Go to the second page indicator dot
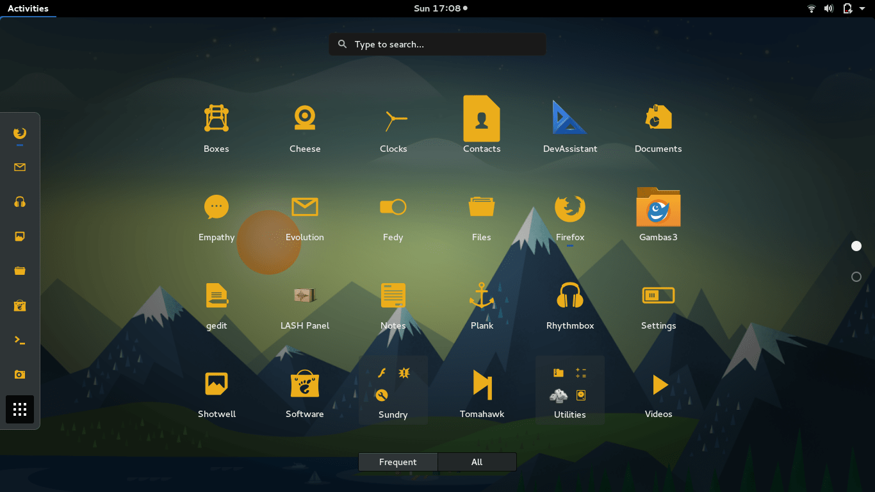The height and width of the screenshot is (492, 875). pyautogui.click(x=856, y=277)
